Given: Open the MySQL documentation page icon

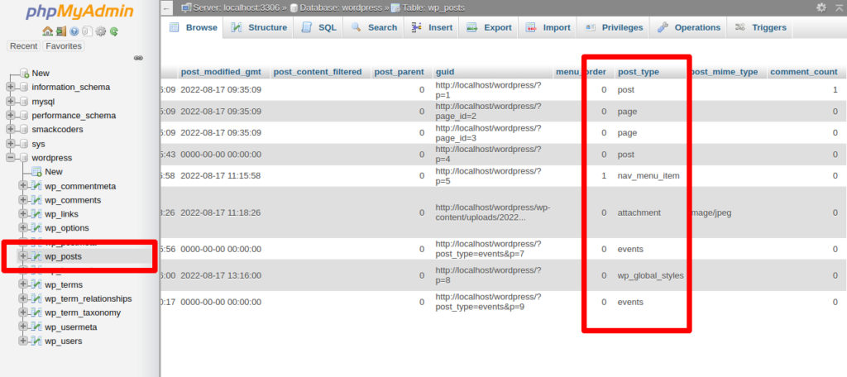Looking at the screenshot, I should point(88,31).
